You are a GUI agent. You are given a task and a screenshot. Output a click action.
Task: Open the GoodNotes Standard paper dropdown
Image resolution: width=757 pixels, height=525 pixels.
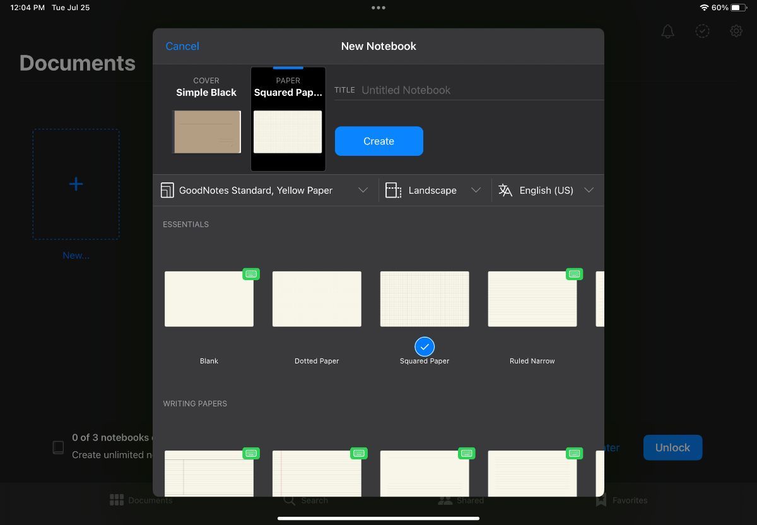tap(363, 190)
